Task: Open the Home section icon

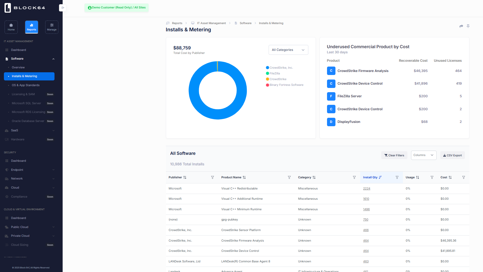Action: [11, 27]
